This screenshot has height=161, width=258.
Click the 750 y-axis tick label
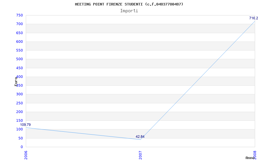(19, 15)
